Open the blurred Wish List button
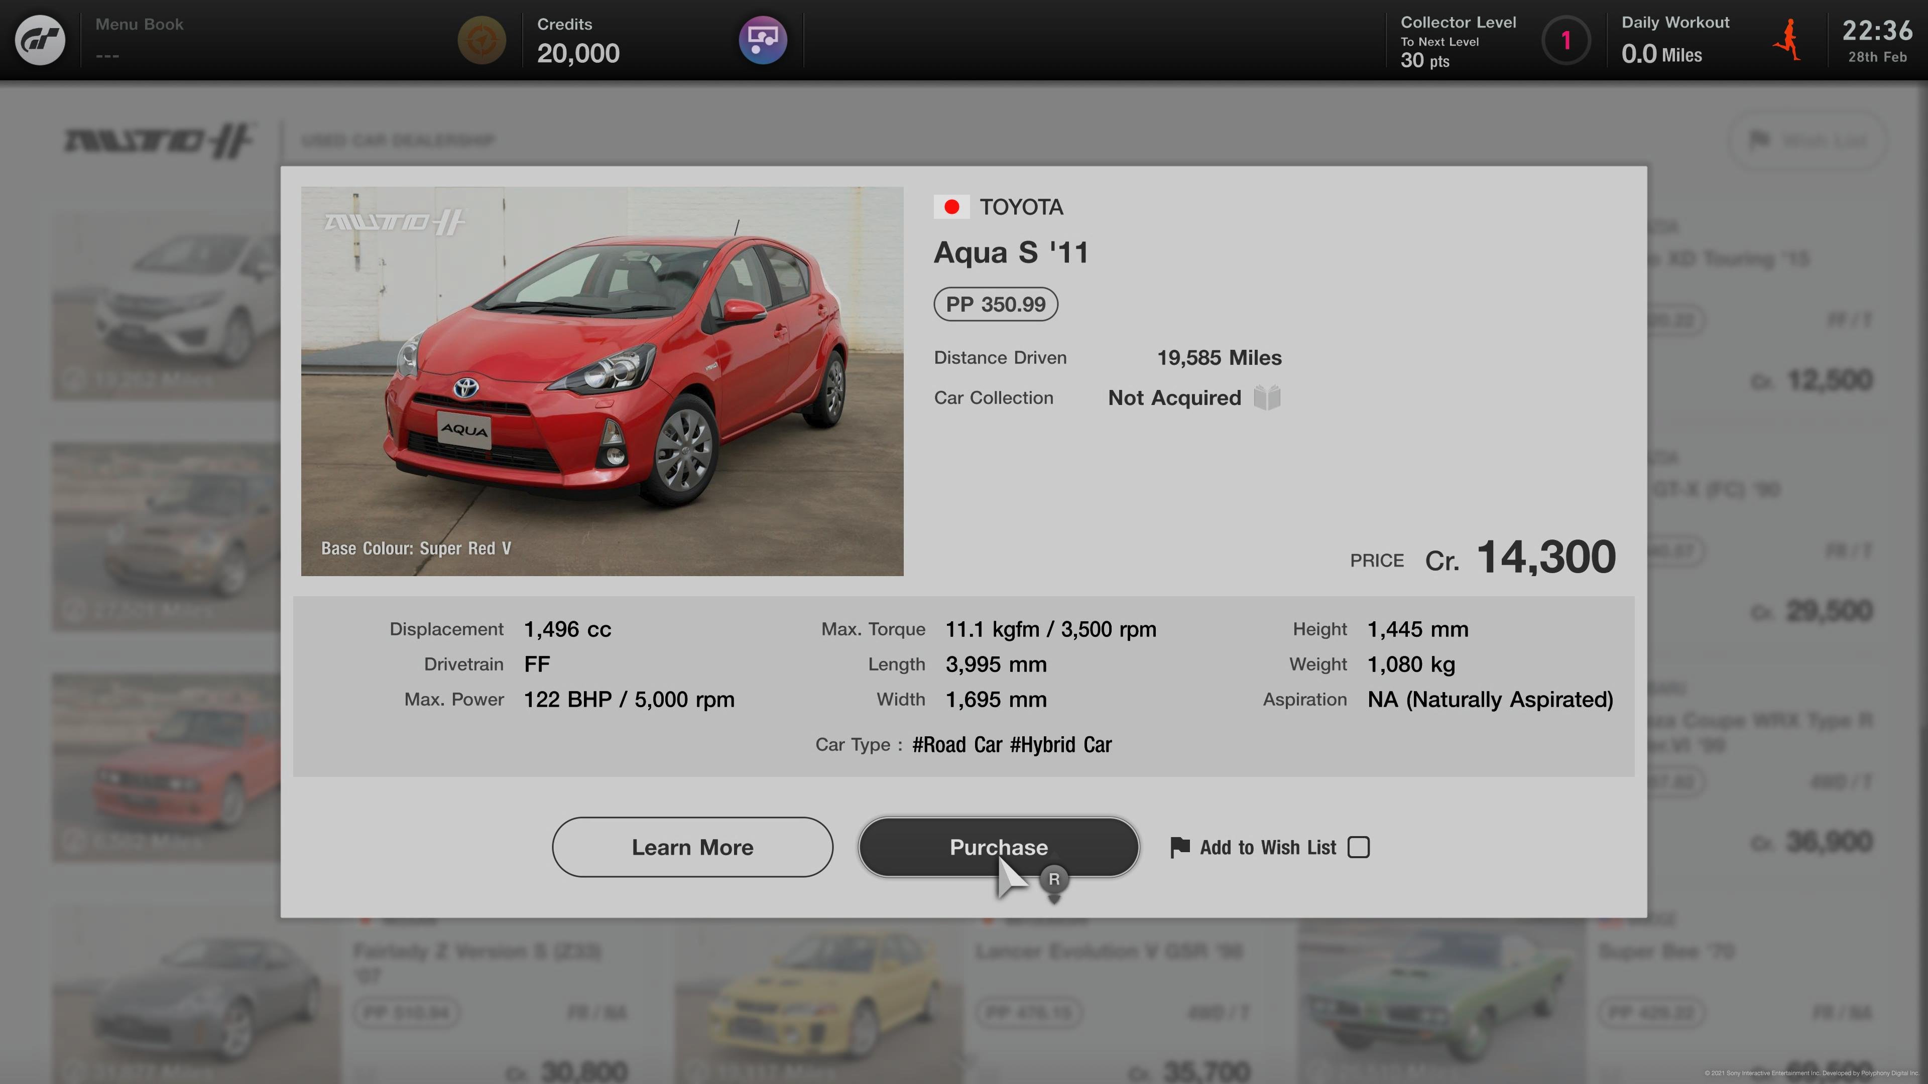The width and height of the screenshot is (1928, 1084). [x=1807, y=140]
